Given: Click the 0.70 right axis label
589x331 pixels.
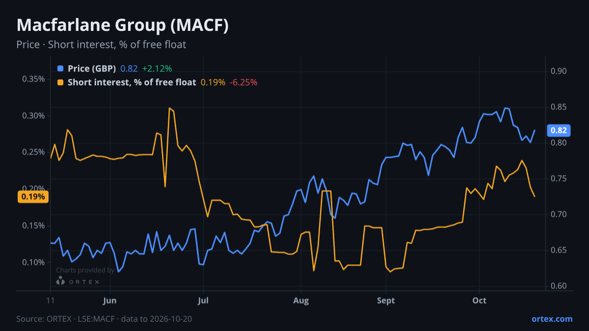Looking at the screenshot, I should pos(559,215).
